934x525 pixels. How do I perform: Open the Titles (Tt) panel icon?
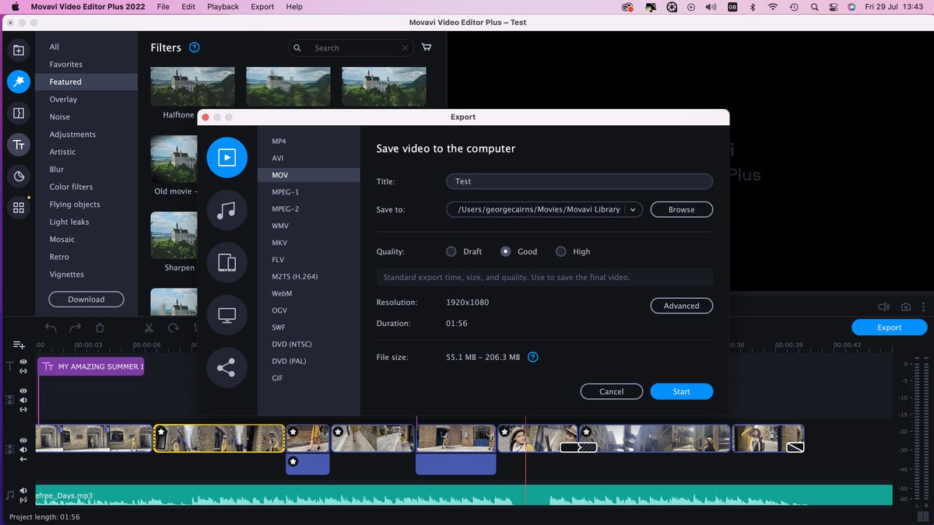19,145
